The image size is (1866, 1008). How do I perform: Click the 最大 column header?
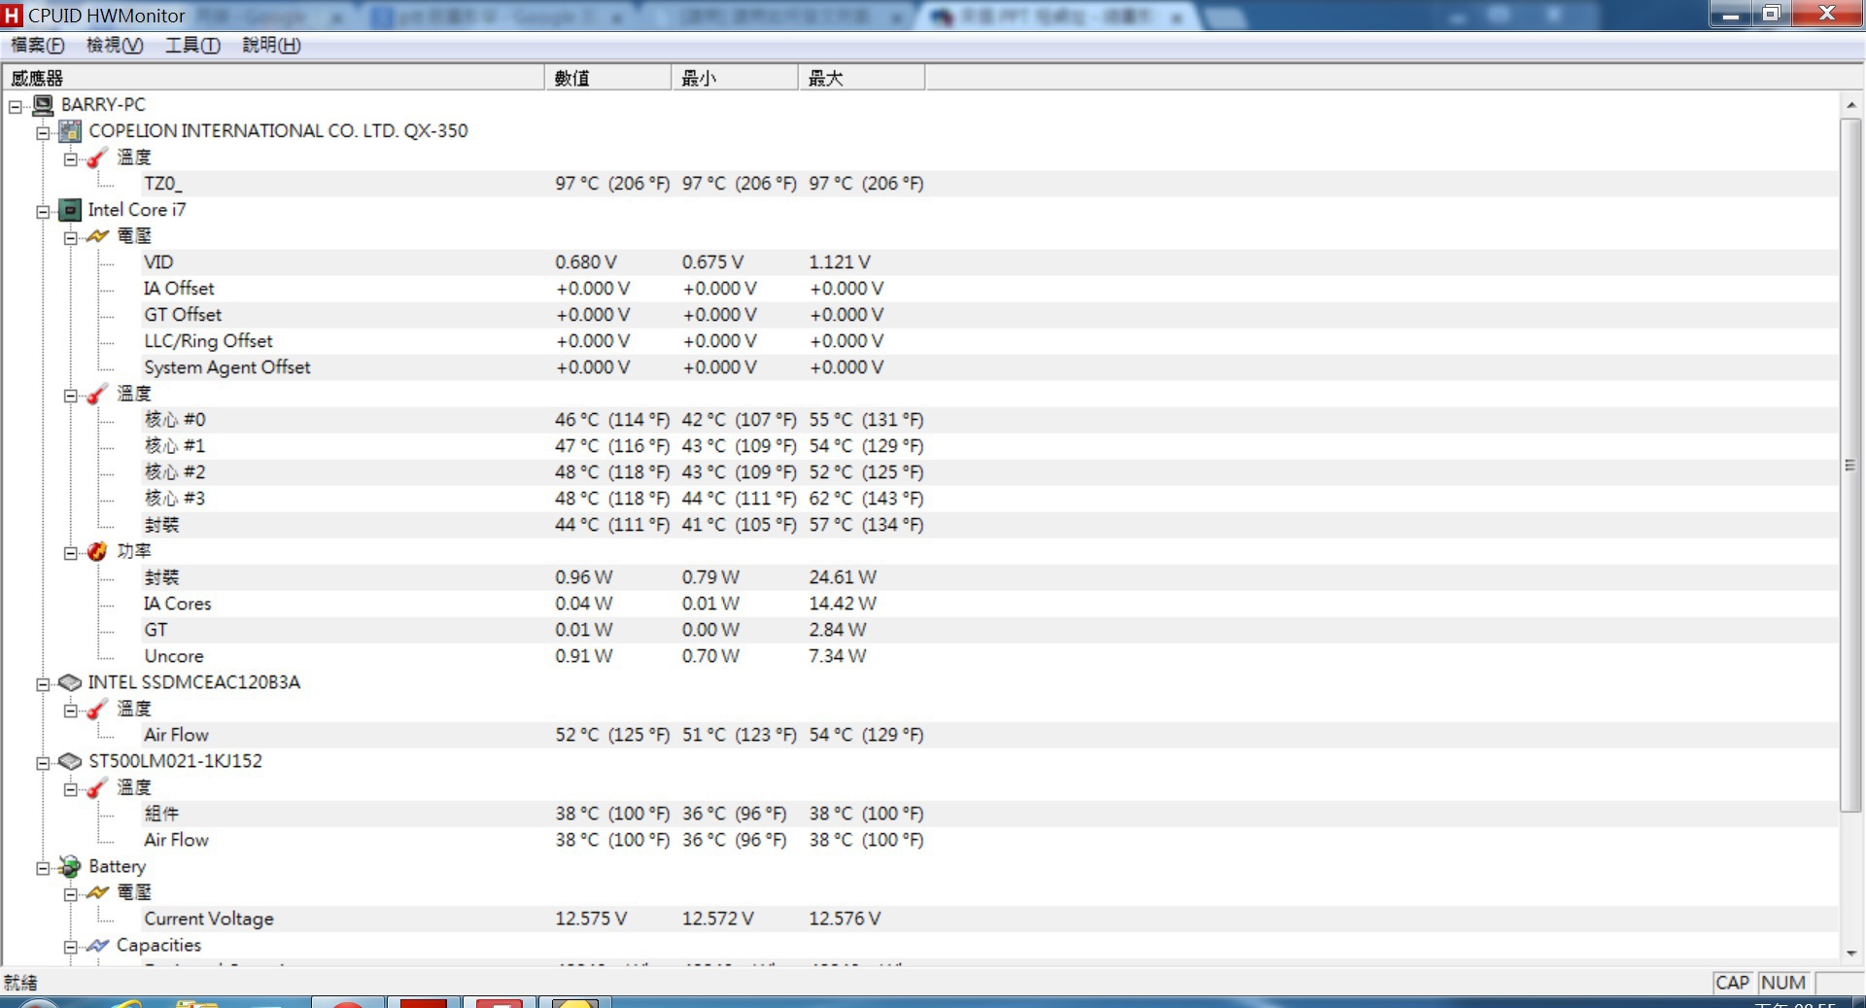pos(862,78)
